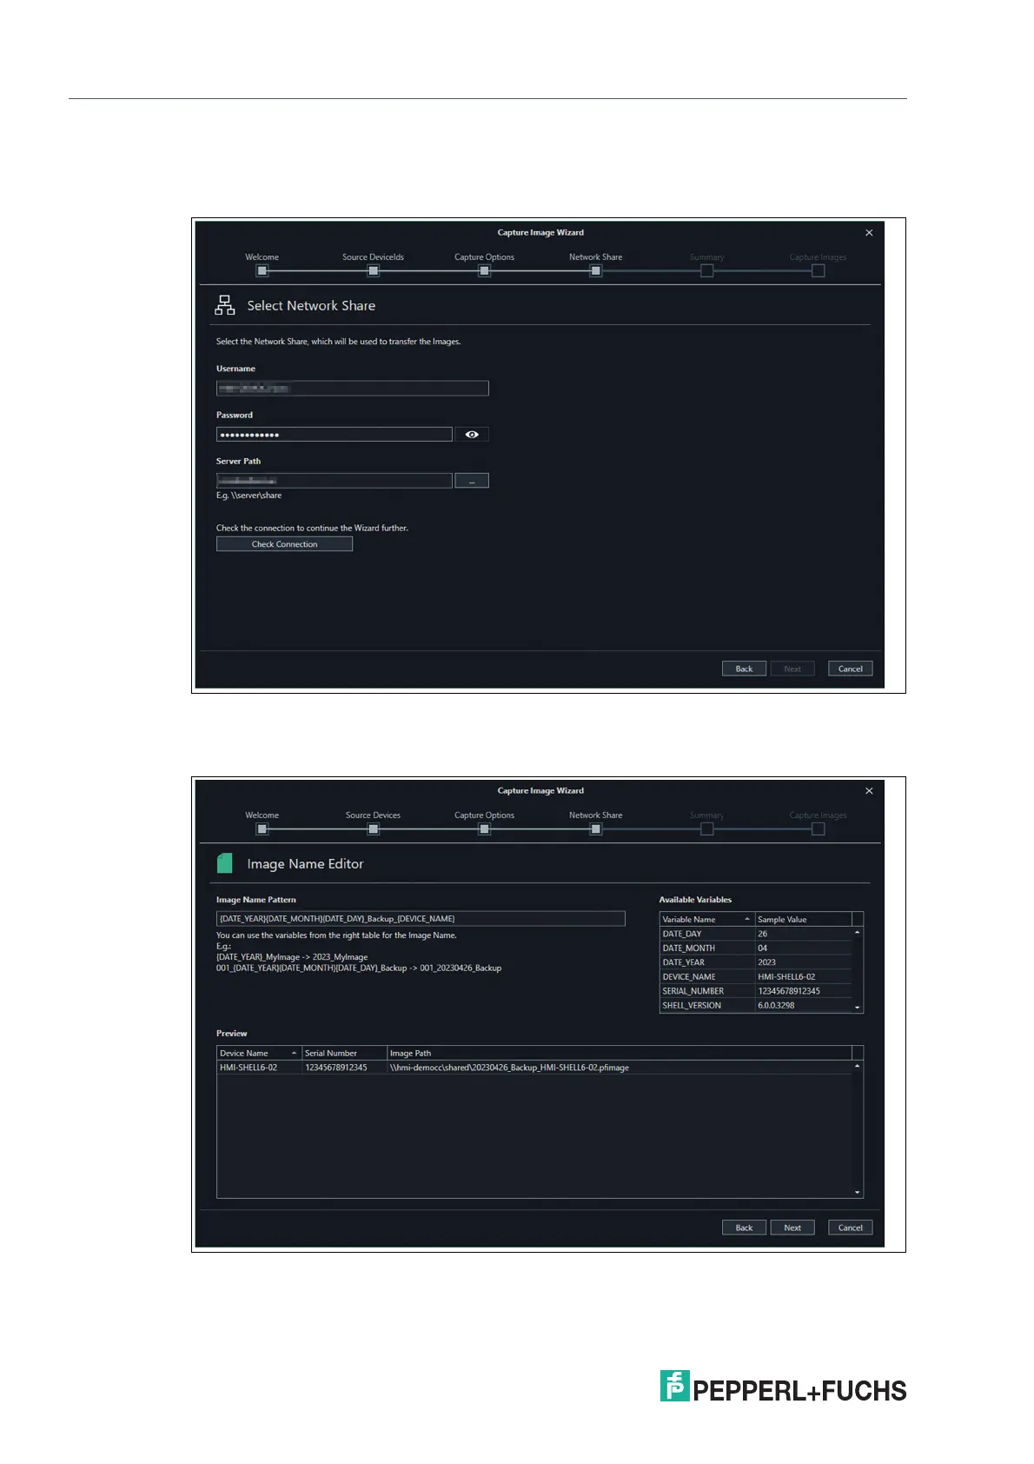Select the Network Share step in lower wizard

595,828
